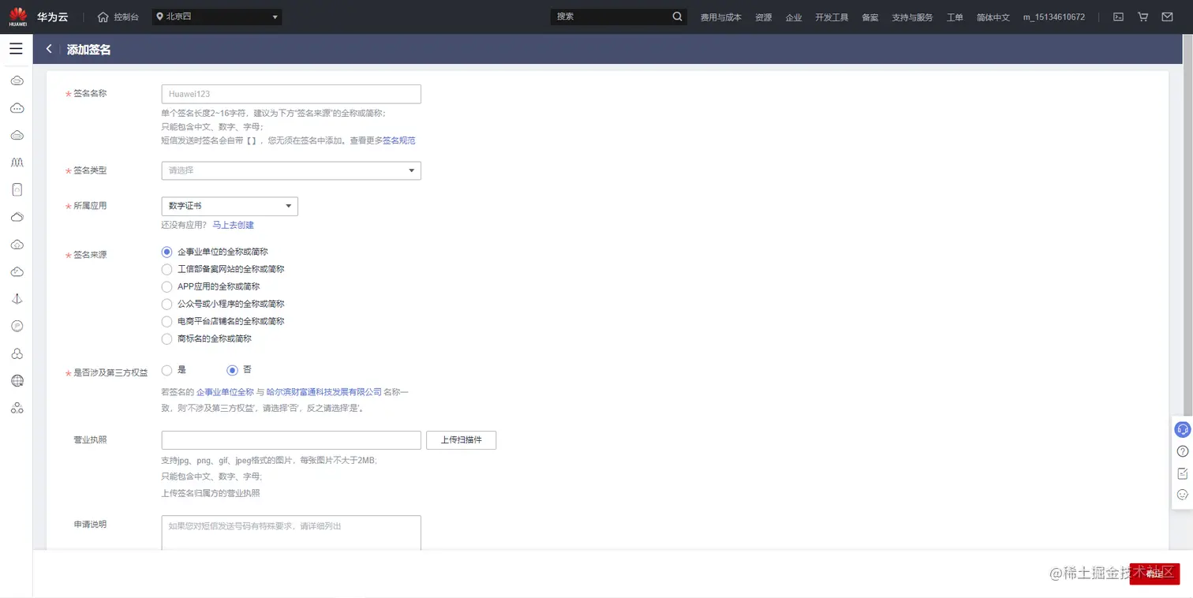This screenshot has height=598, width=1193.
Task: Select 商标名的全称或简称 radio option
Action: [x=166, y=338]
